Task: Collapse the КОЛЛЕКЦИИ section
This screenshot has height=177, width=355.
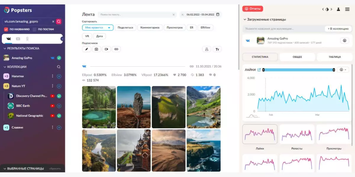Action: tap(5, 67)
